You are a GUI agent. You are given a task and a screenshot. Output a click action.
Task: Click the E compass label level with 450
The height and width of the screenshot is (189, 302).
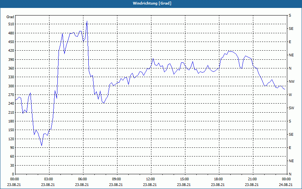click(x=290, y=42)
